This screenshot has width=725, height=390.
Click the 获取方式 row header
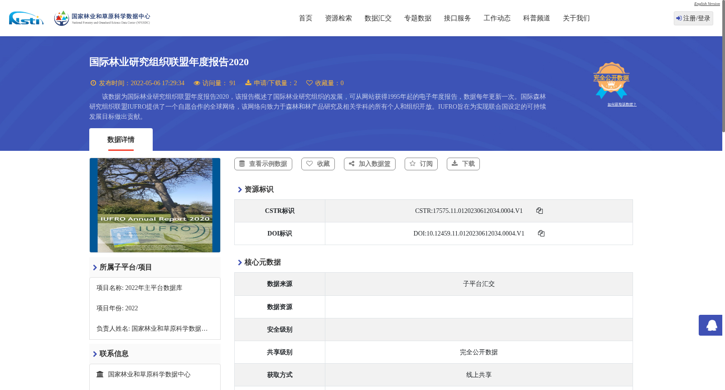(280, 375)
